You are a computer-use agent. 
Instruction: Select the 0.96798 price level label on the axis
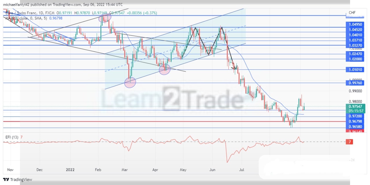click(354, 121)
